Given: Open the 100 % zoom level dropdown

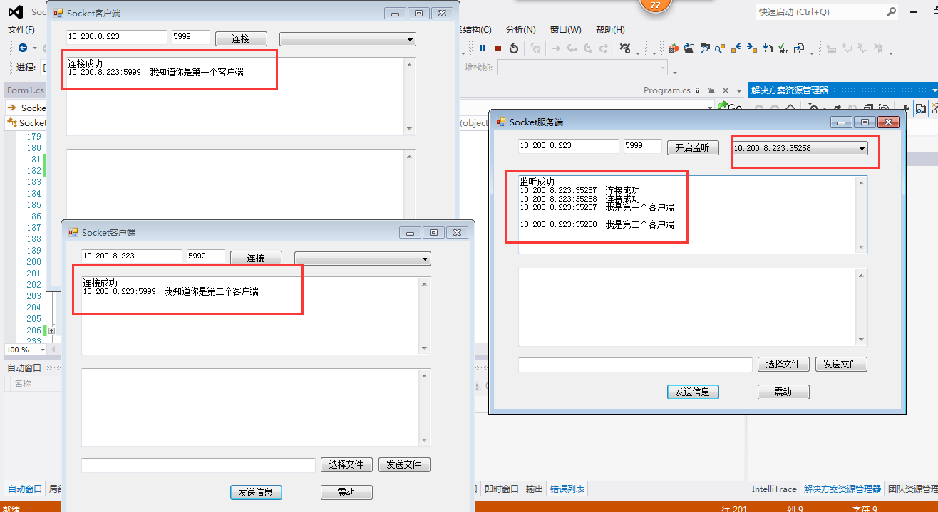Looking at the screenshot, I should tap(43, 350).
